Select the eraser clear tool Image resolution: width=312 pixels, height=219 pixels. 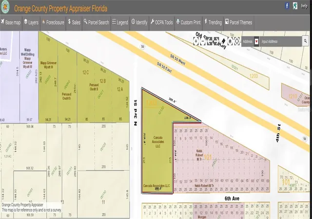[x=223, y=41]
